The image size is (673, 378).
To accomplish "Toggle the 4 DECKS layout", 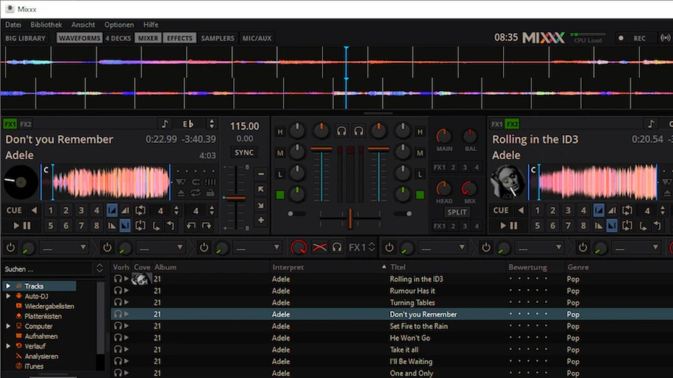I will coord(118,38).
